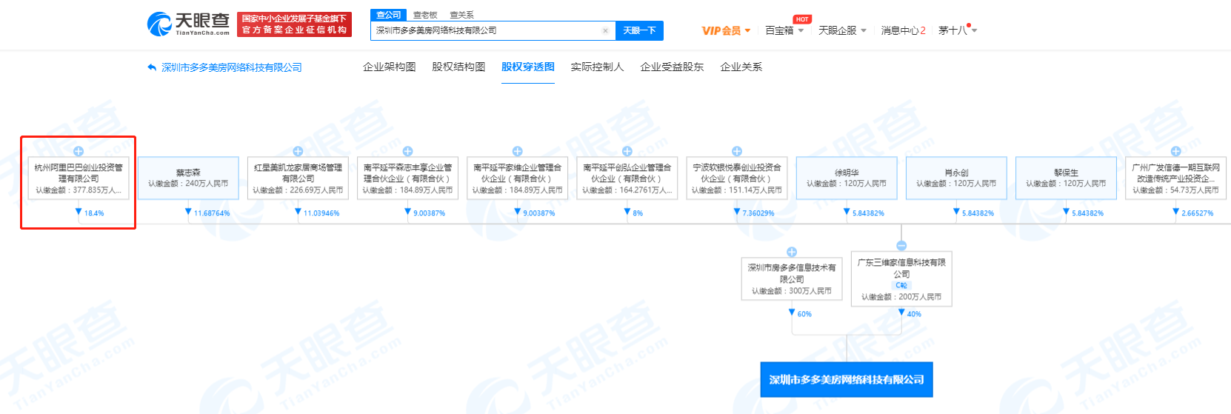Click the 天眼一下 search button
The image size is (1231, 414).
(x=639, y=30)
